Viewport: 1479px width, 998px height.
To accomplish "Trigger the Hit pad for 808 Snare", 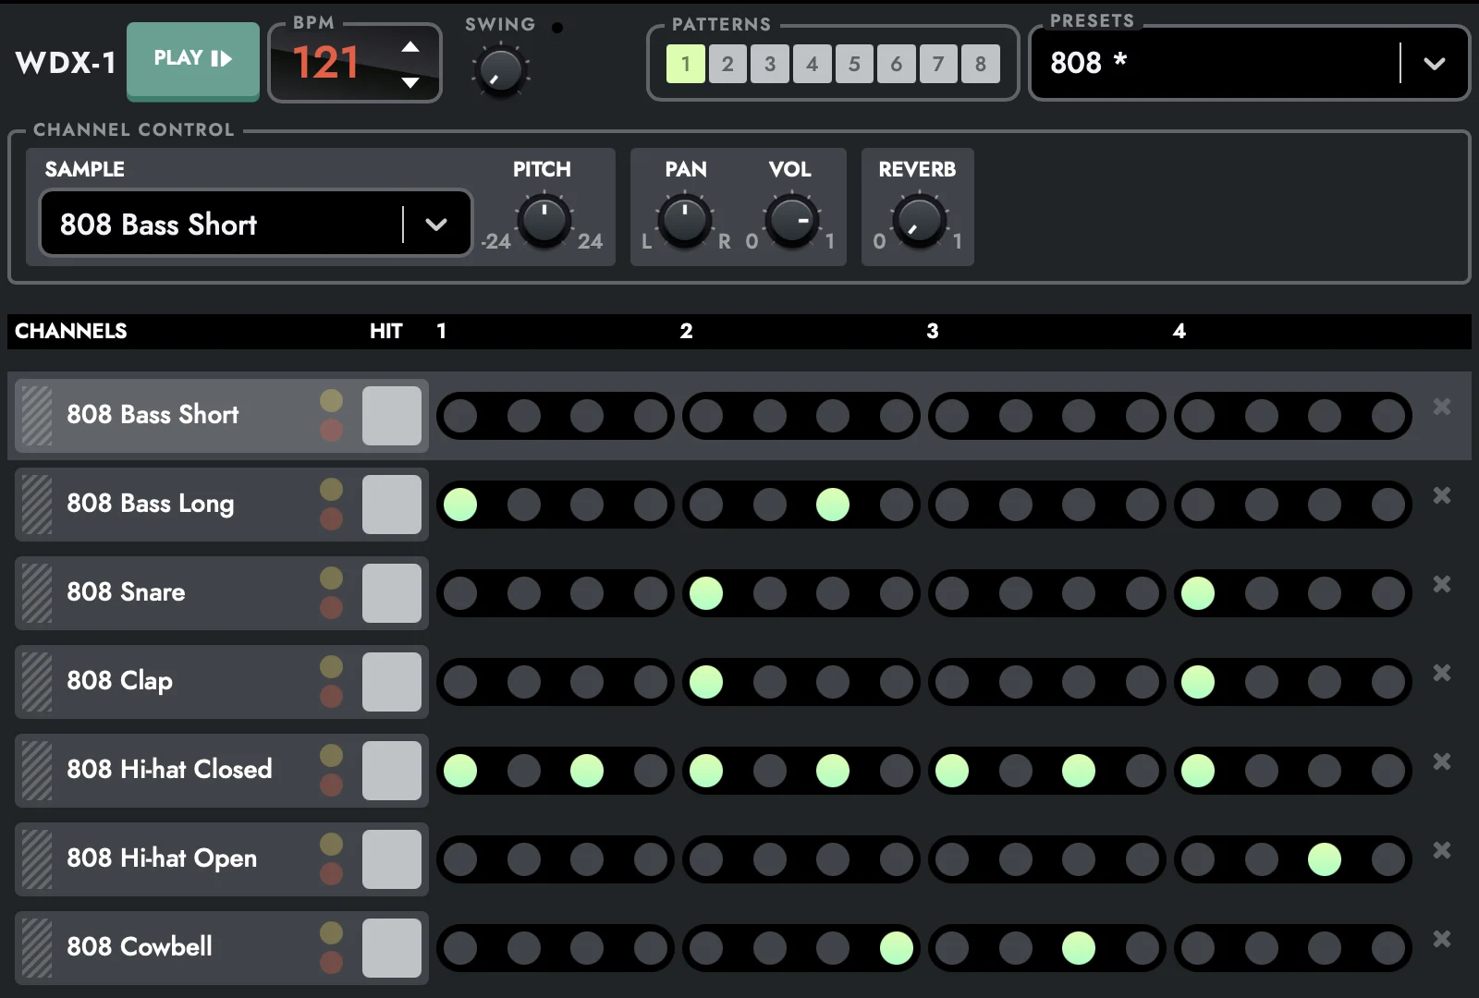I will [x=392, y=592].
